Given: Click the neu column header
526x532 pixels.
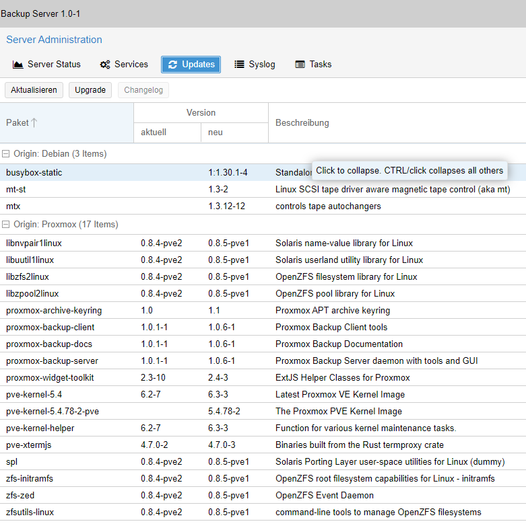Looking at the screenshot, I should tap(234, 132).
